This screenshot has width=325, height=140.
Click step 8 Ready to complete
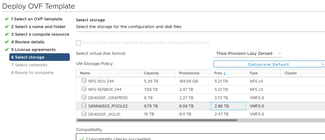[x=32, y=72]
